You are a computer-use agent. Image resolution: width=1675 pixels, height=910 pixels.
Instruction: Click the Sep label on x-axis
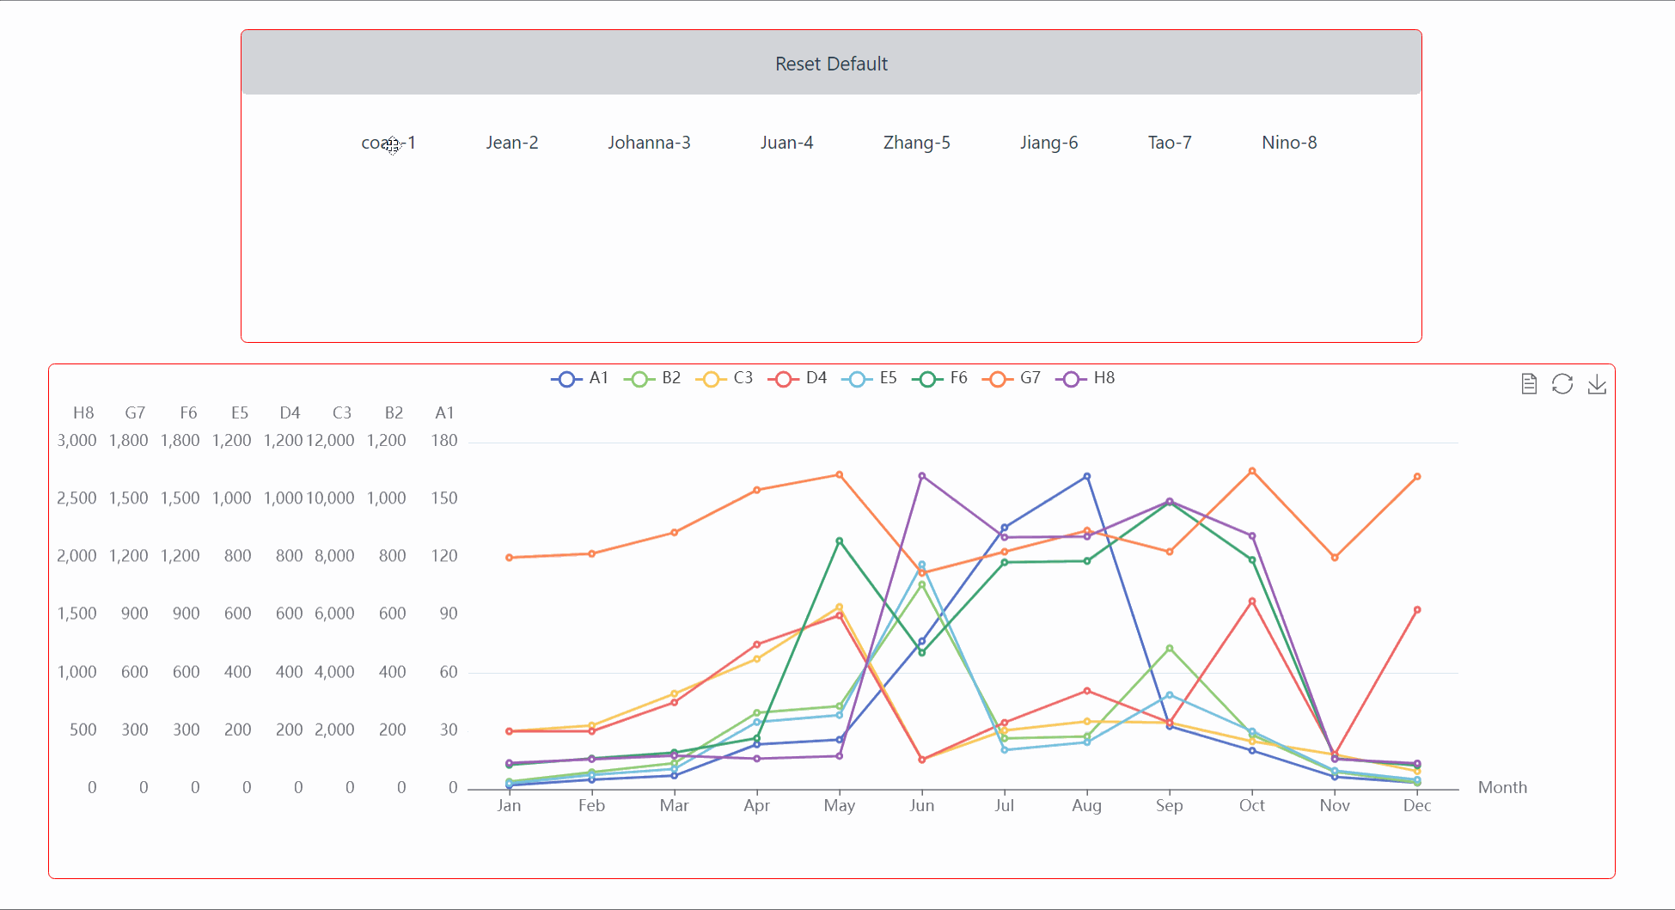coord(1169,805)
